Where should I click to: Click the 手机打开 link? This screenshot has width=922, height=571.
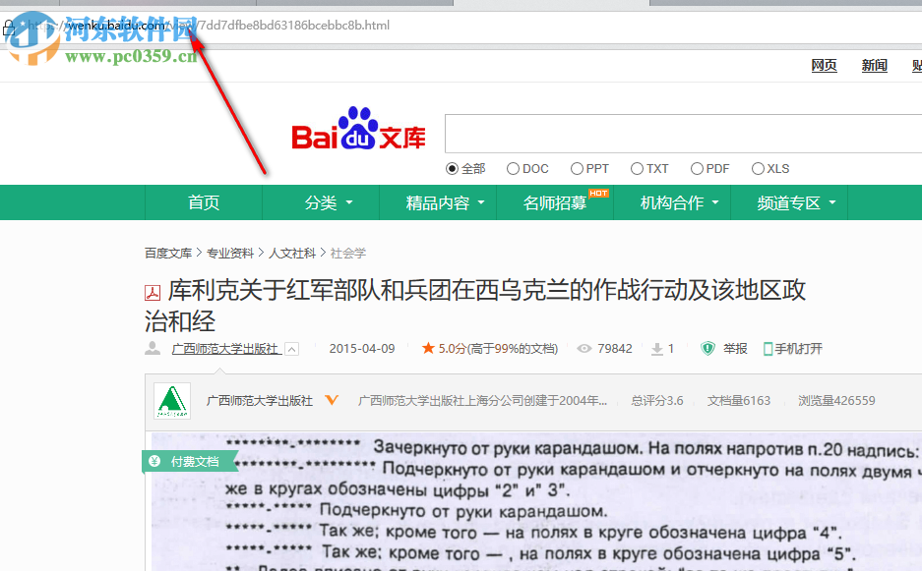point(799,349)
